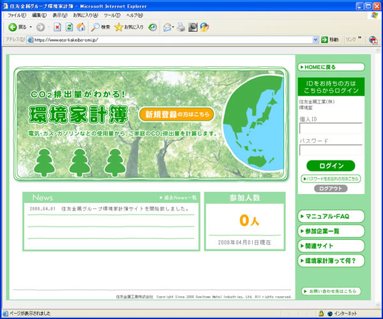The image size is (383, 319).
Task: Click the vertical scrollbar up arrow
Action: click(x=378, y=50)
